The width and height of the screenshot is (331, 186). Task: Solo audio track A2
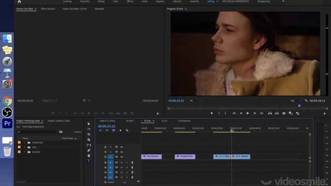pyautogui.click(x=127, y=167)
